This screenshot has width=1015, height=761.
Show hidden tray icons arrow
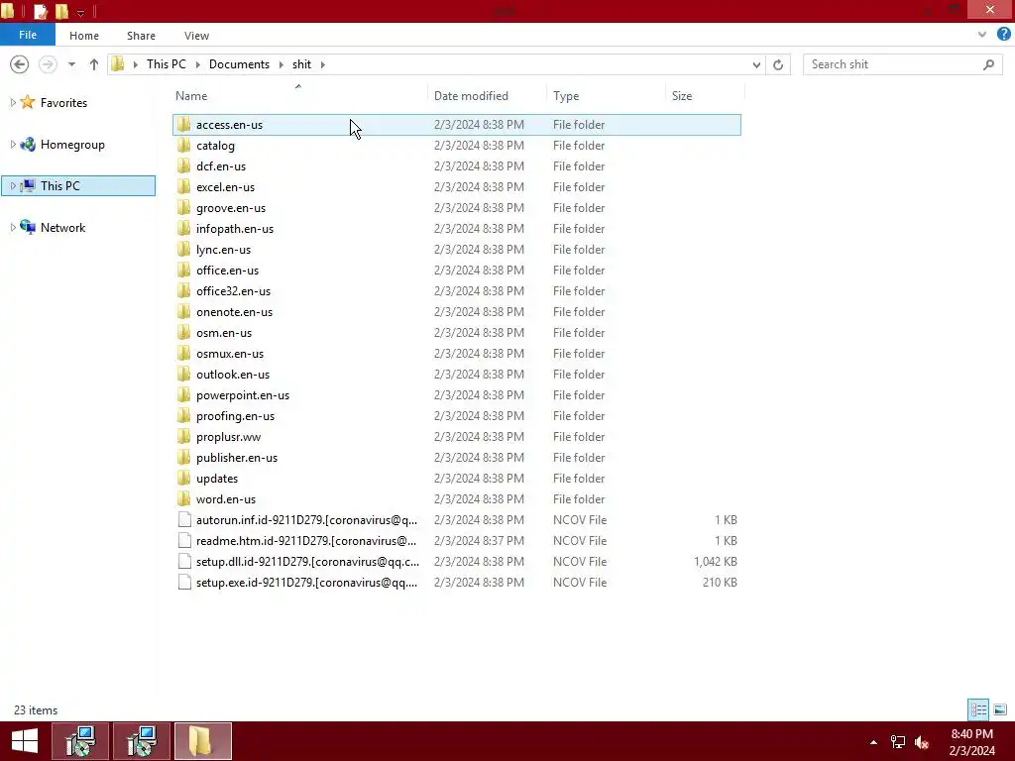[x=873, y=742]
